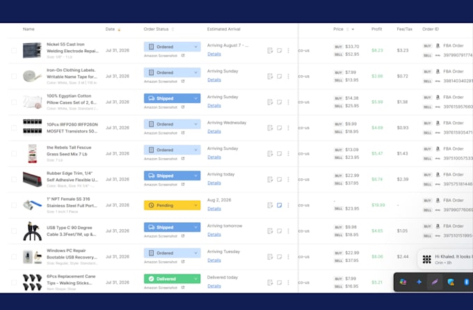This screenshot has width=473, height=310.
Task: Open the Nickel 55 welding electrode thumbnail
Action: 32,50
